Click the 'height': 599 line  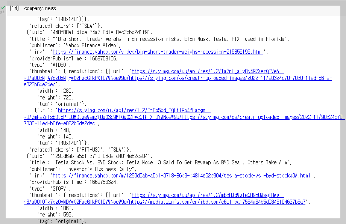tap(55, 215)
